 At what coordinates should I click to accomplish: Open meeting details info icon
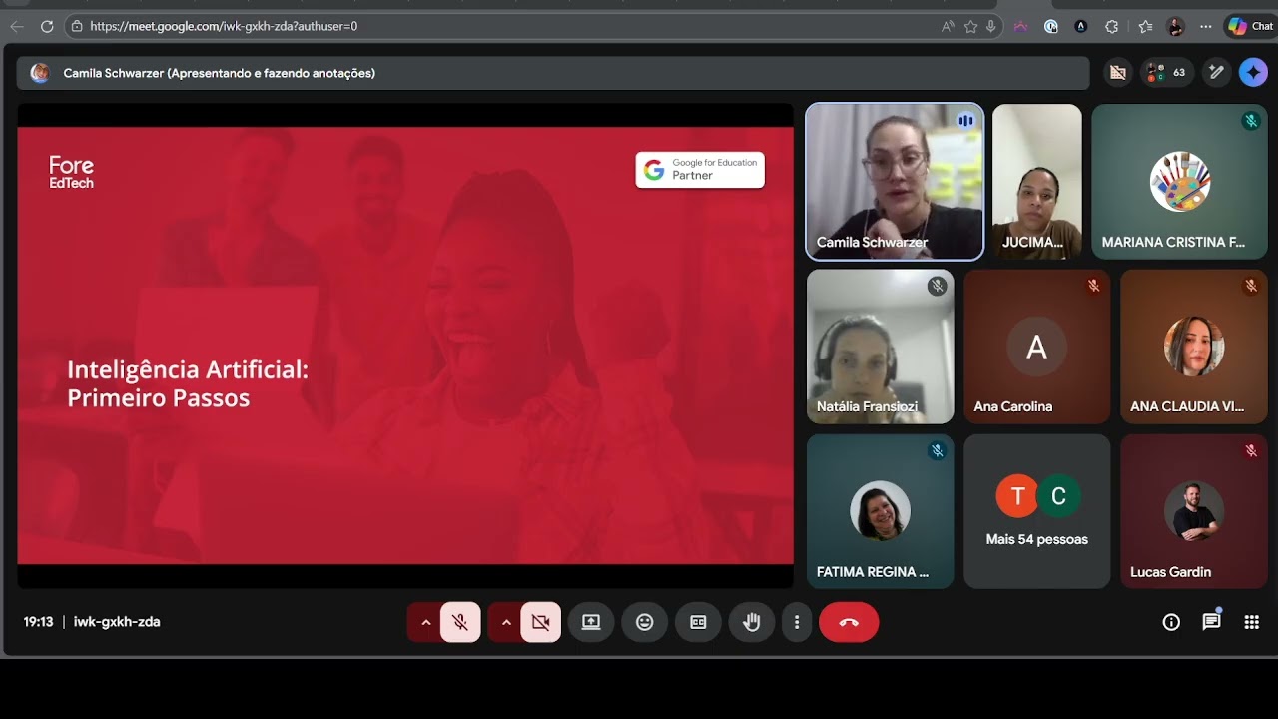click(x=1171, y=622)
